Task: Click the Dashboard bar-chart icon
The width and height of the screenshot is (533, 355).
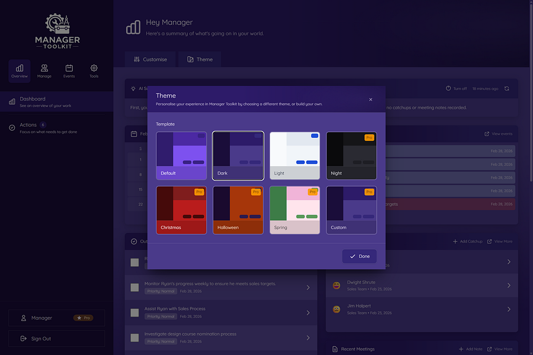Action: click(x=12, y=101)
